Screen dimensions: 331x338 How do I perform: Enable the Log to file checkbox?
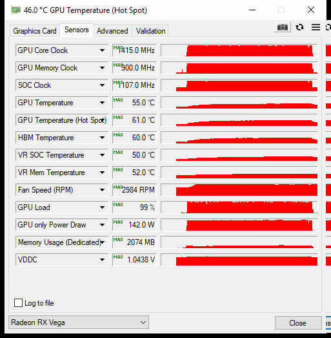(18, 303)
